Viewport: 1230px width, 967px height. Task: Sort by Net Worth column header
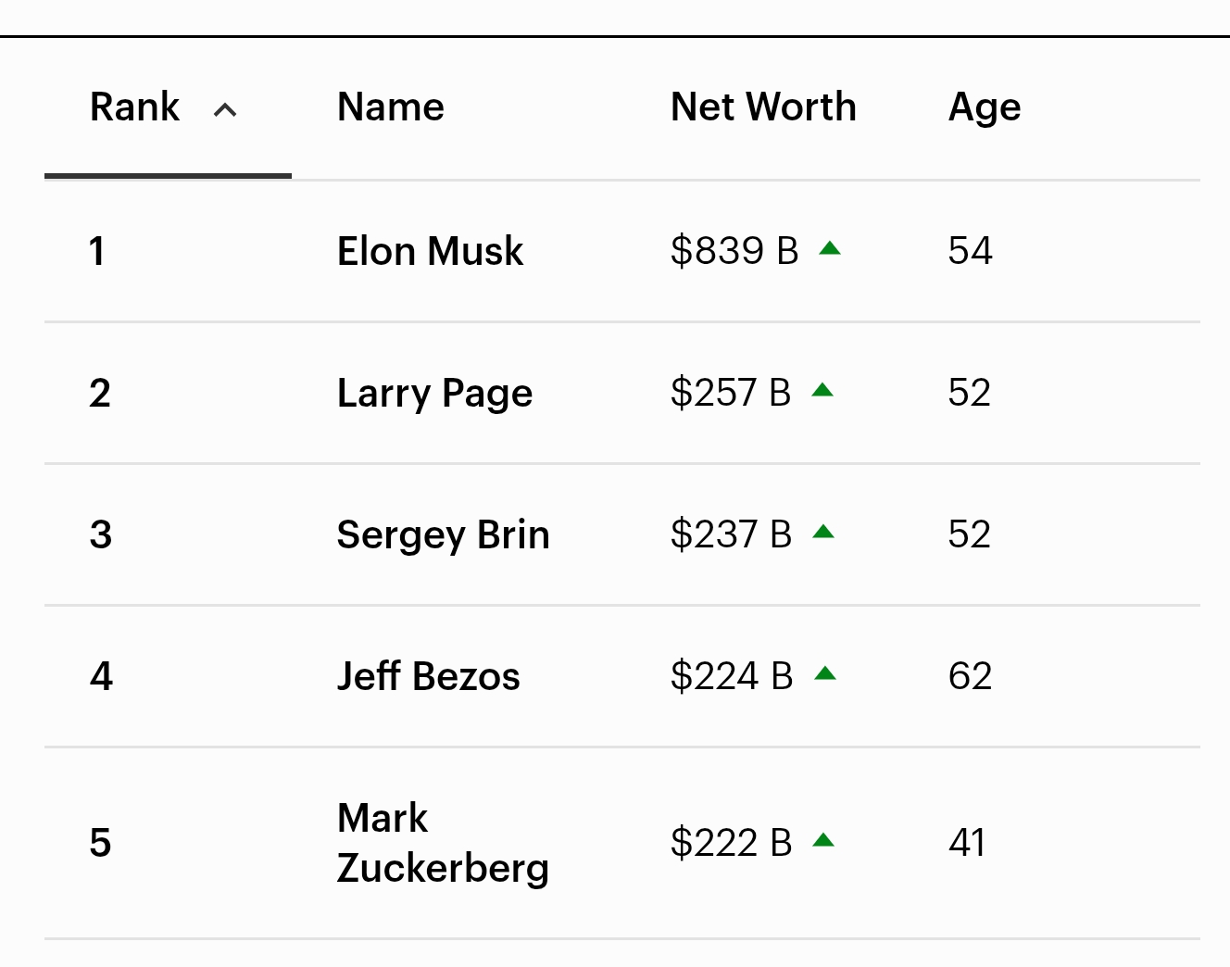click(762, 107)
